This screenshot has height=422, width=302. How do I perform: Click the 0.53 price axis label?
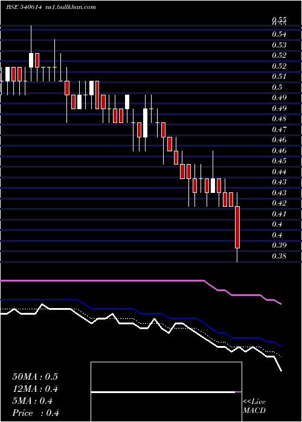279,45
